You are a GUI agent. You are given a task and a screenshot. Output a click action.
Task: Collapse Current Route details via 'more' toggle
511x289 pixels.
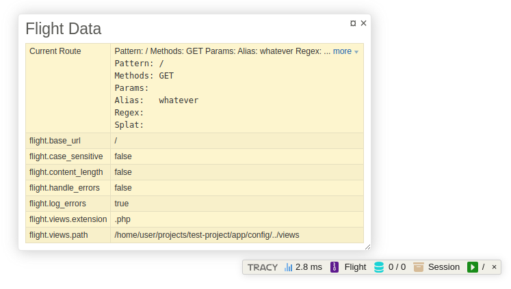pyautogui.click(x=345, y=51)
